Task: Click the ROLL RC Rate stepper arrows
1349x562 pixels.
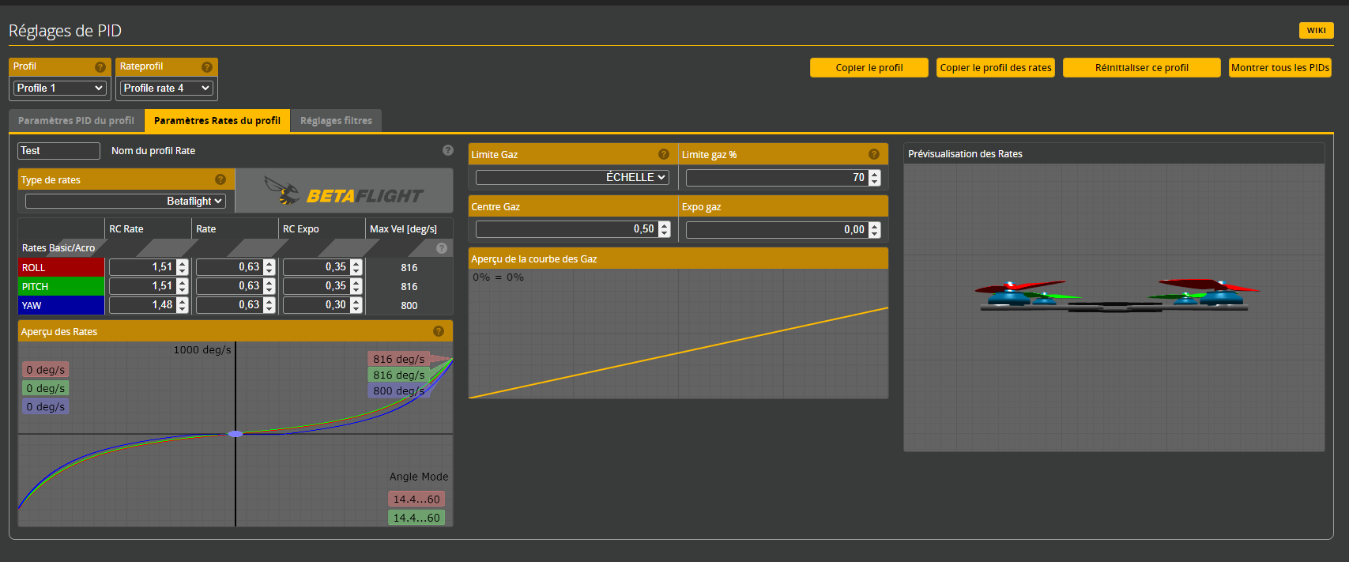Action: point(183,267)
